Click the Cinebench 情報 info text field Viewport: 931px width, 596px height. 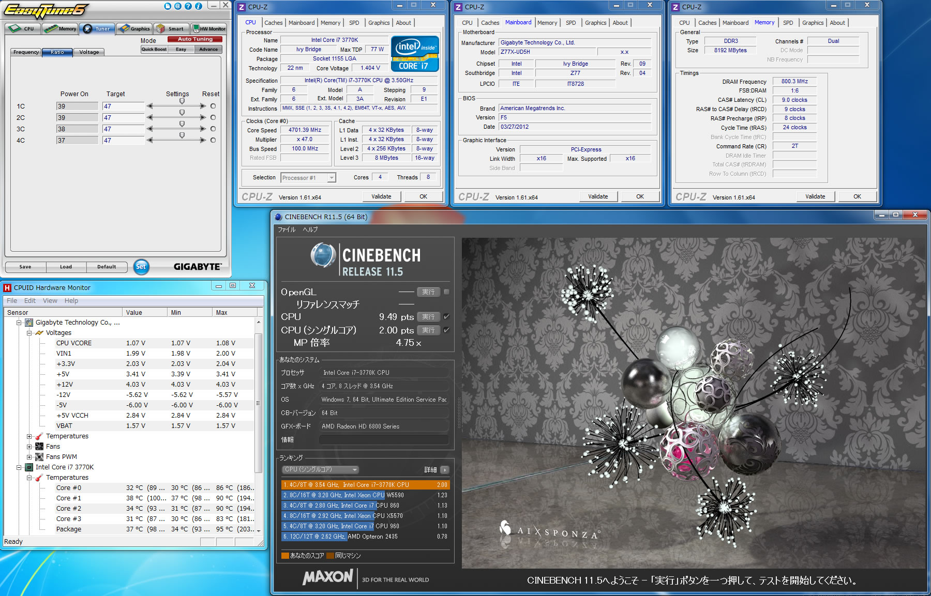384,439
